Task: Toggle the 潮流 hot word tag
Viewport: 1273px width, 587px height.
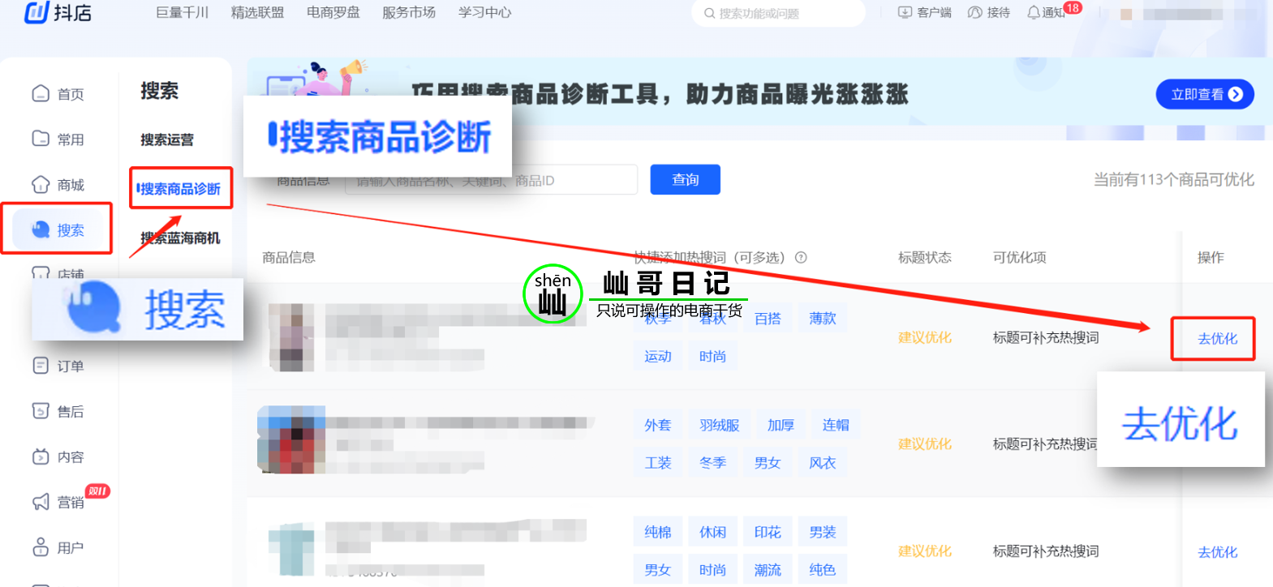Action: click(768, 569)
